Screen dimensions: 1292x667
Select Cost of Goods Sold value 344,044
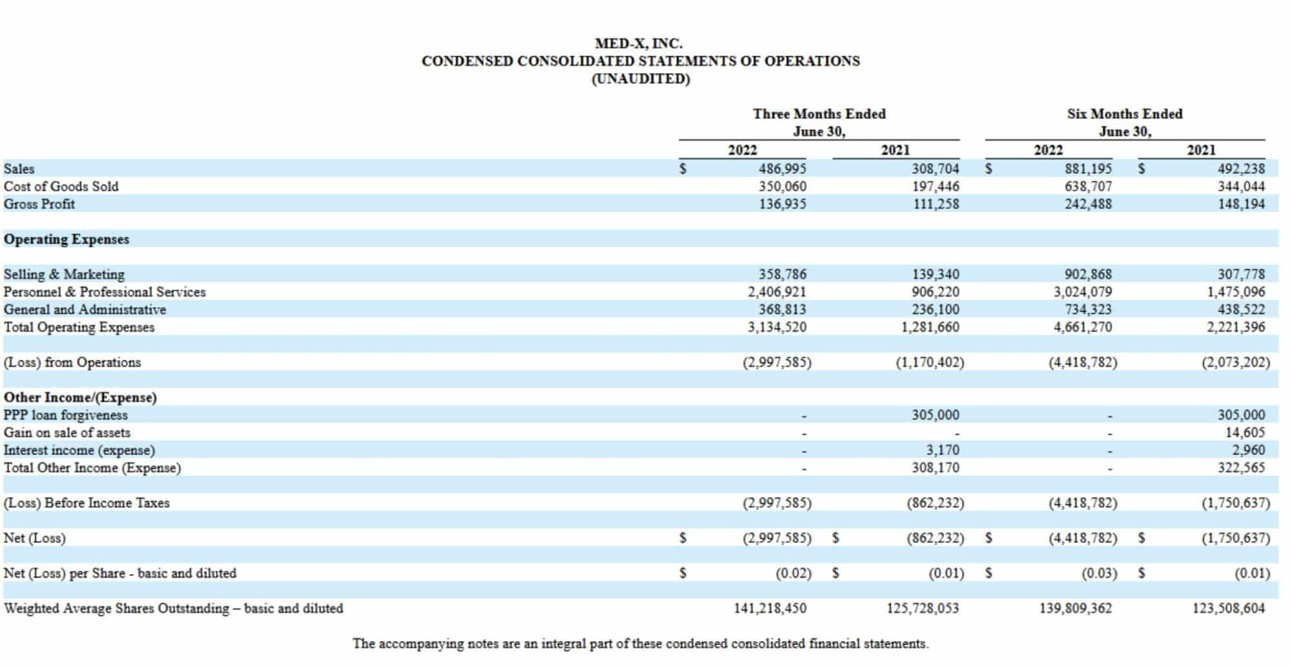click(x=1242, y=186)
